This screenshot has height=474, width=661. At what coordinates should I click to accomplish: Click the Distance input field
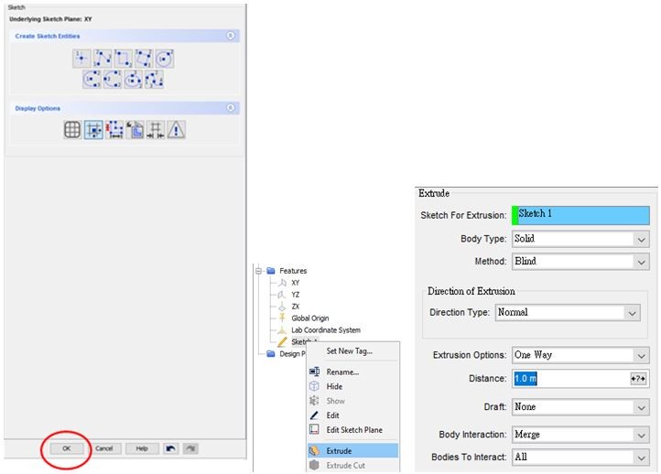pos(568,378)
